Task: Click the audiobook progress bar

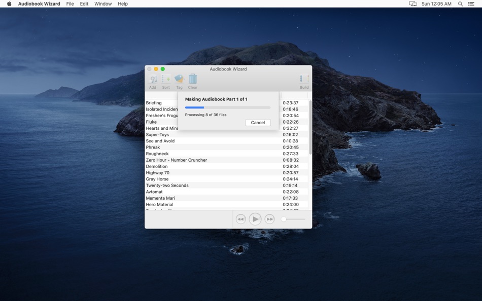Action: (x=228, y=107)
